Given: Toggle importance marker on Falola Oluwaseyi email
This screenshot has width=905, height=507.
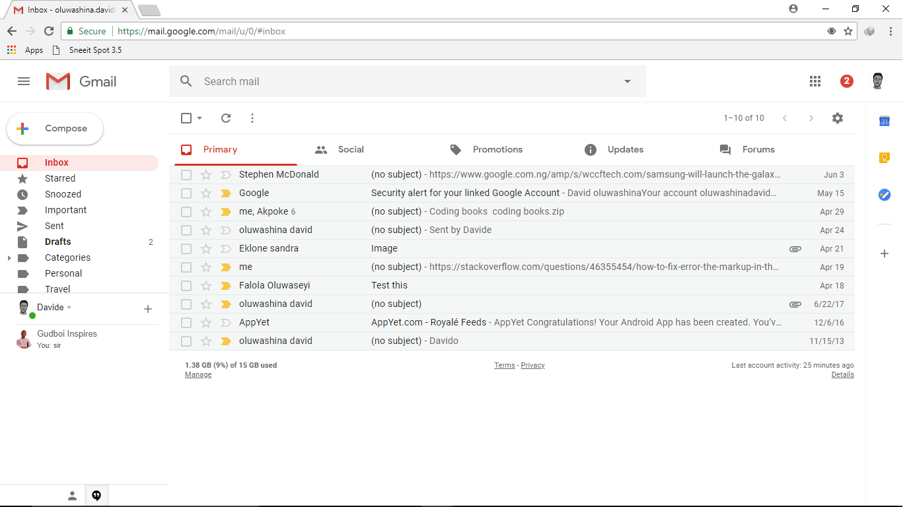Looking at the screenshot, I should [225, 286].
